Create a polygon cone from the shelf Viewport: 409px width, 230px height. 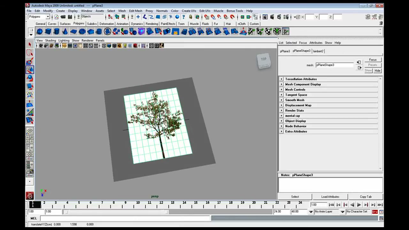(65, 31)
